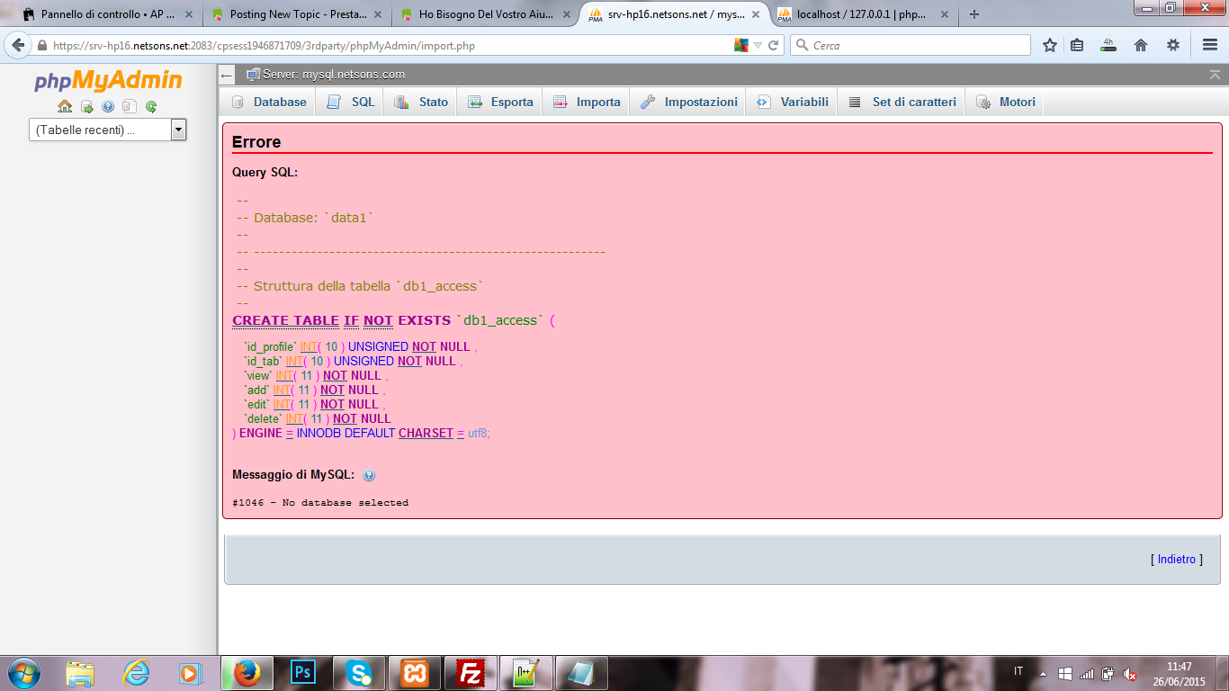Select the Importa tab
The image size is (1229, 691).
click(x=586, y=103)
